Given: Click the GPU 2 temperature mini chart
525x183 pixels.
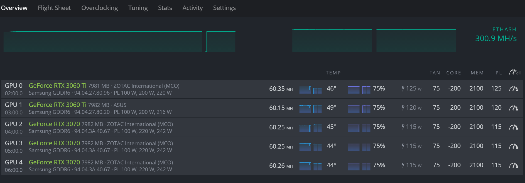Looking at the screenshot, I should click(x=311, y=128).
